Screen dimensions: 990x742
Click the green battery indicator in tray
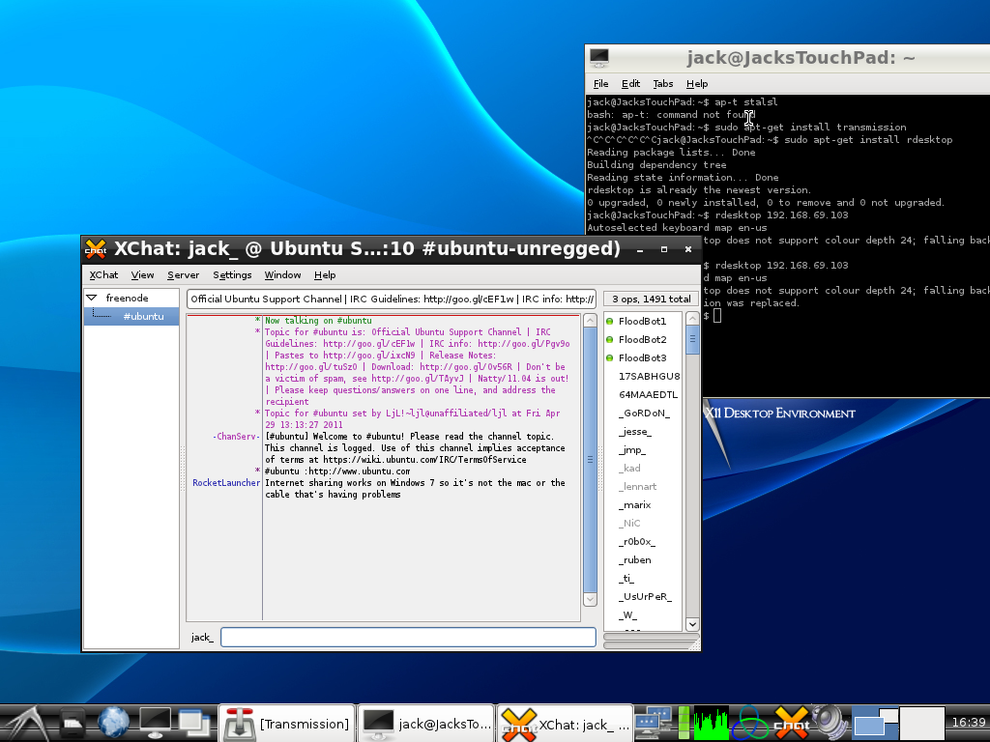point(684,724)
